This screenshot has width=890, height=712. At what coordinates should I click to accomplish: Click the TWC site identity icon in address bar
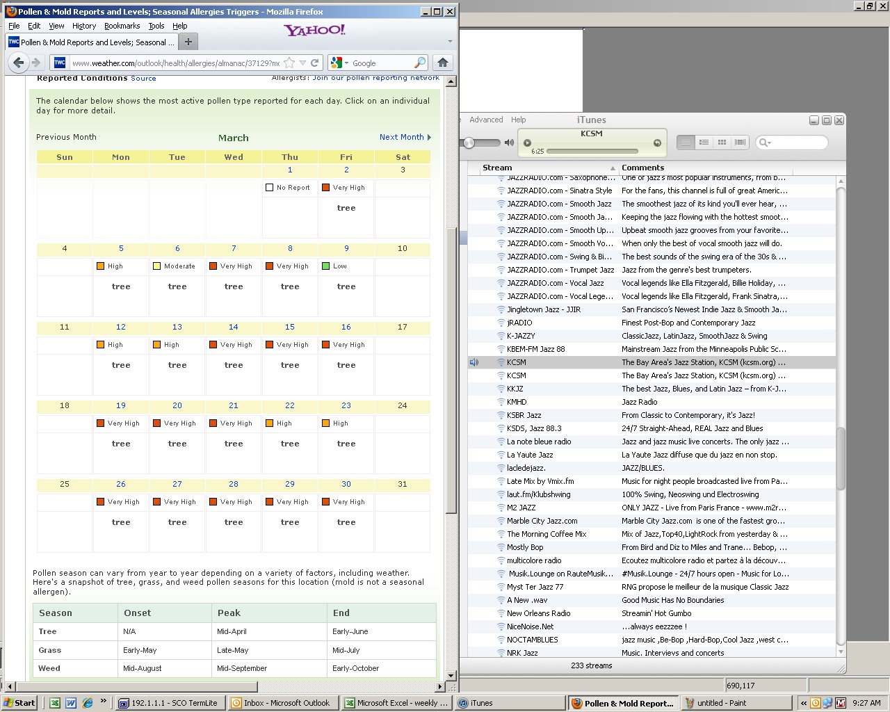[x=60, y=63]
